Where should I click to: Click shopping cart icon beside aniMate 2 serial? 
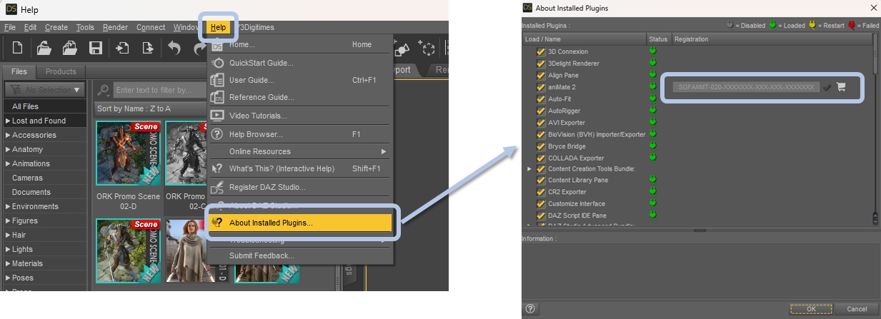coord(841,87)
